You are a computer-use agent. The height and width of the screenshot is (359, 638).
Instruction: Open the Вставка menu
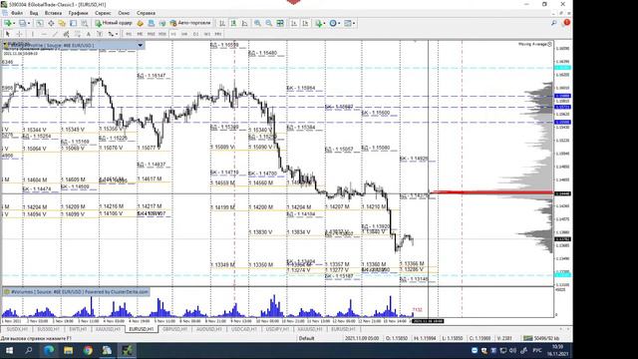[x=53, y=13]
